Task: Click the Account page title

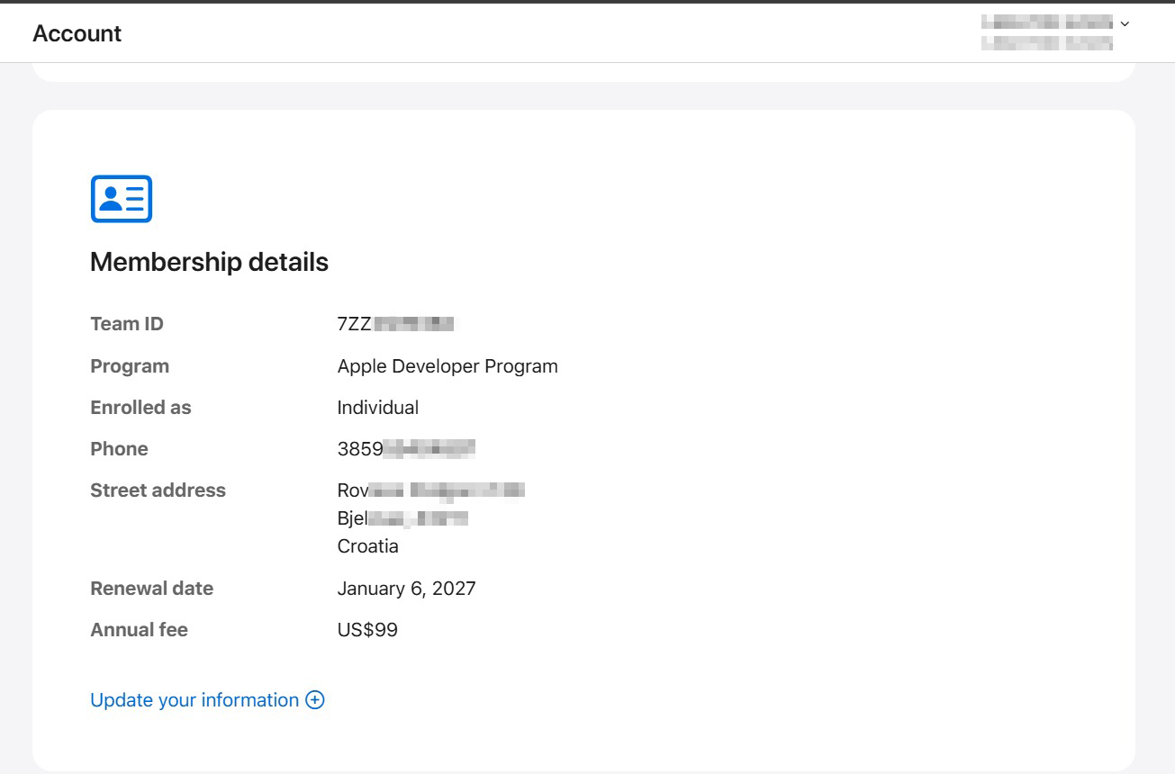Action: click(x=77, y=33)
